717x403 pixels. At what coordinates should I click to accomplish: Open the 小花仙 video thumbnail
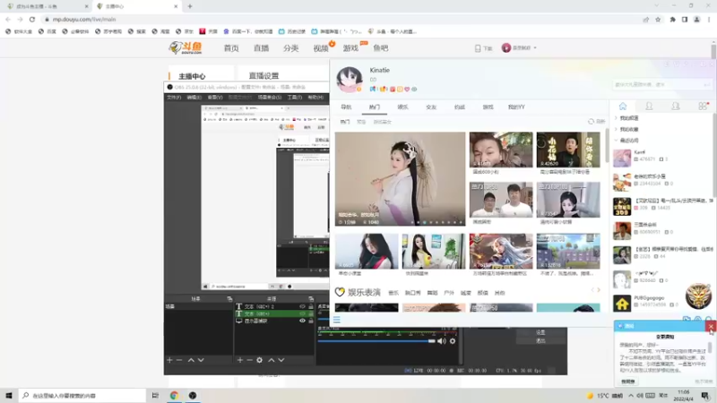point(568,150)
